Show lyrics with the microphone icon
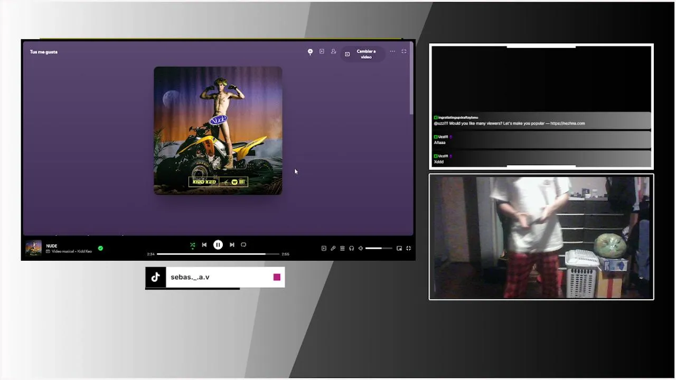This screenshot has height=380, width=676. 333,248
